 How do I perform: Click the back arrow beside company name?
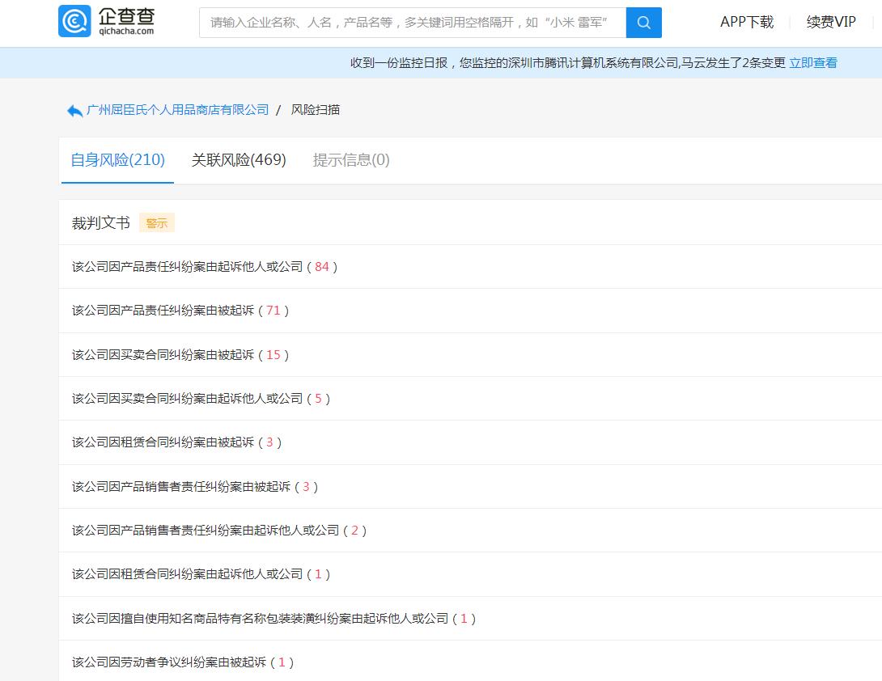point(73,109)
